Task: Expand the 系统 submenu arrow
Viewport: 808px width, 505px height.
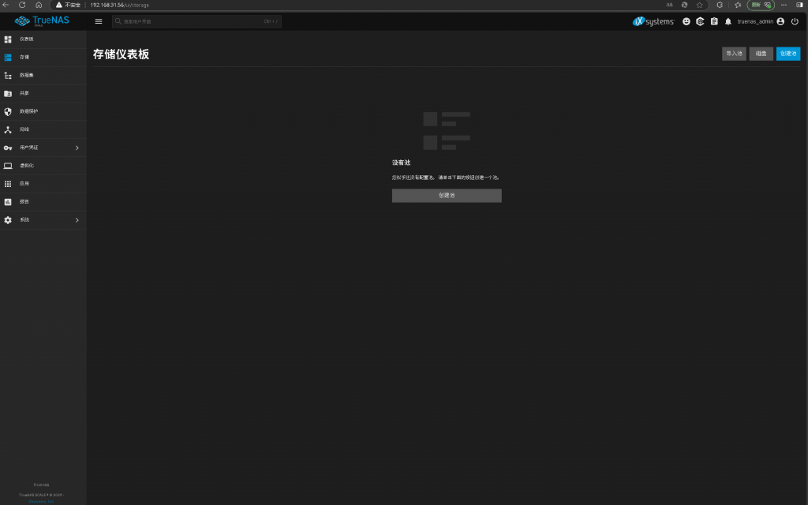Action: pyautogui.click(x=77, y=220)
